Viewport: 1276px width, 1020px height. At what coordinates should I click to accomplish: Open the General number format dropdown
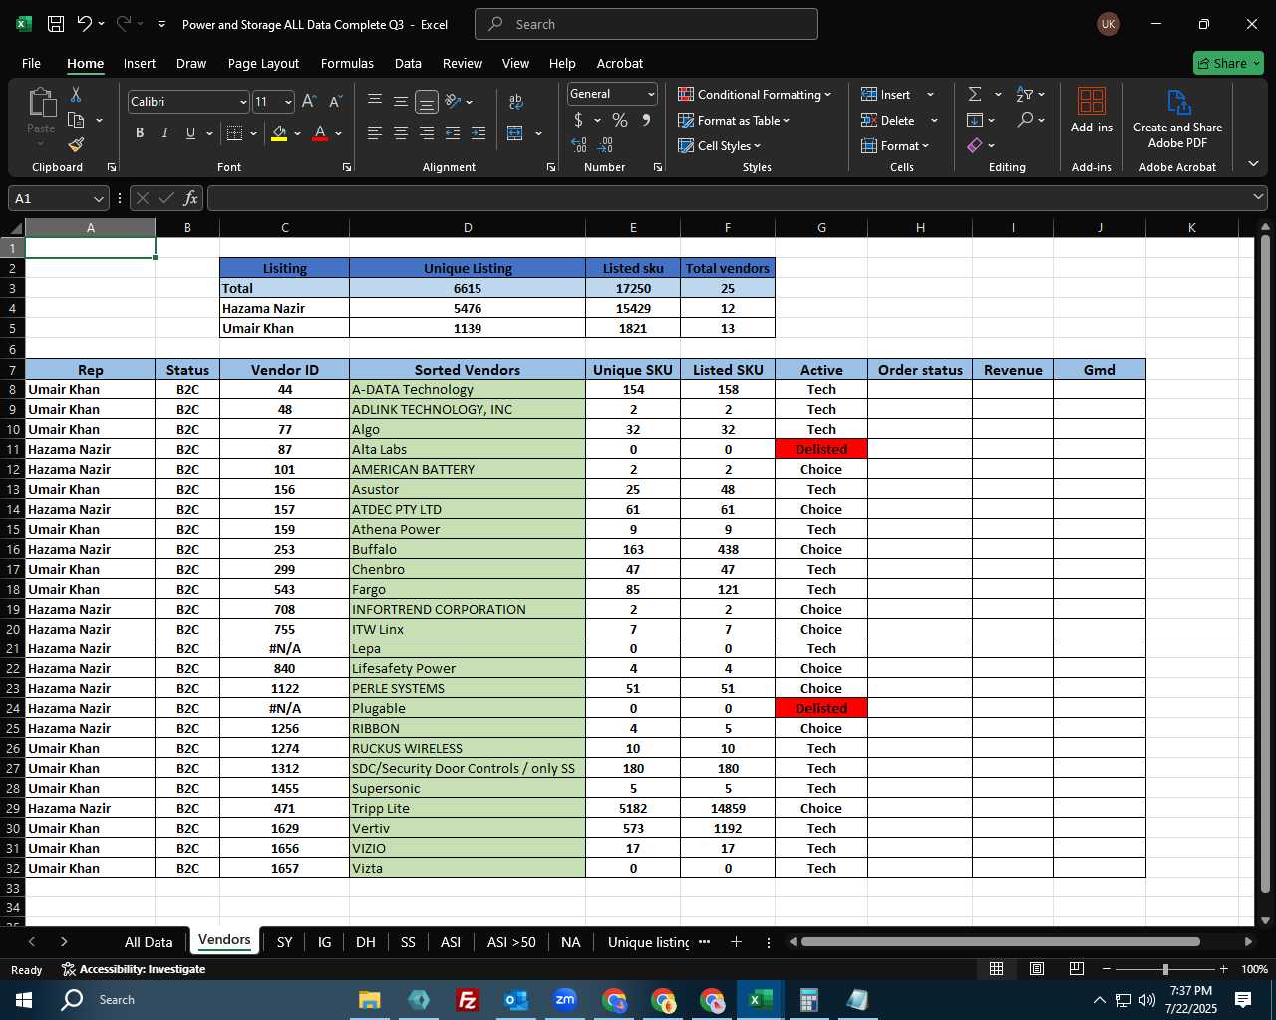click(651, 94)
